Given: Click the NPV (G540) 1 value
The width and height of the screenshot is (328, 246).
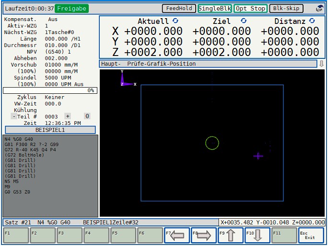Looking at the screenshot, I should (58, 52).
